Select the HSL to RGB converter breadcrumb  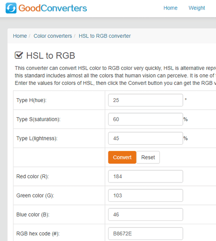[105, 36]
